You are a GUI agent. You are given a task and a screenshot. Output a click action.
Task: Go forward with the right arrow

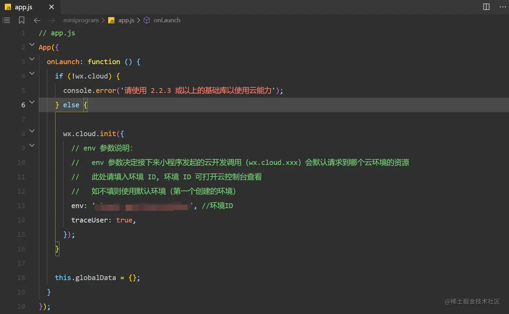(x=52, y=21)
